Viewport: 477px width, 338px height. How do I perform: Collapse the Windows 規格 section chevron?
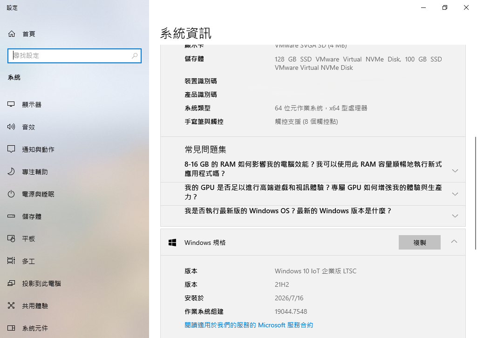click(x=454, y=241)
